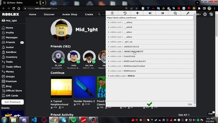
Task: Expand the __utma cookie row
Action: 150,22
